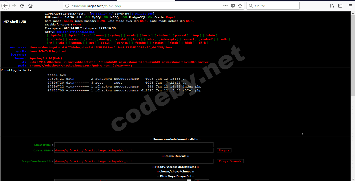Click the Uygula button
Screen dimensions: 355x181
(x=224, y=150)
